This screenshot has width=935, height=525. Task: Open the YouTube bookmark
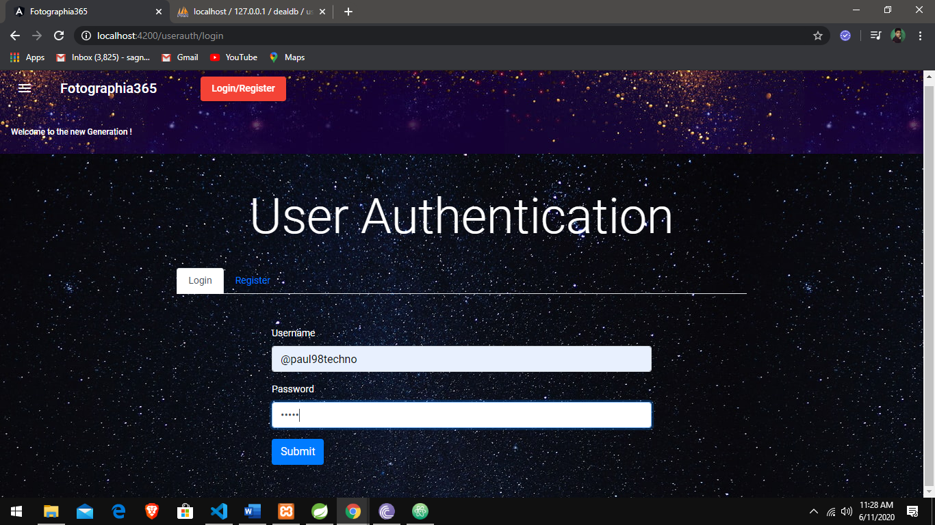tap(233, 57)
